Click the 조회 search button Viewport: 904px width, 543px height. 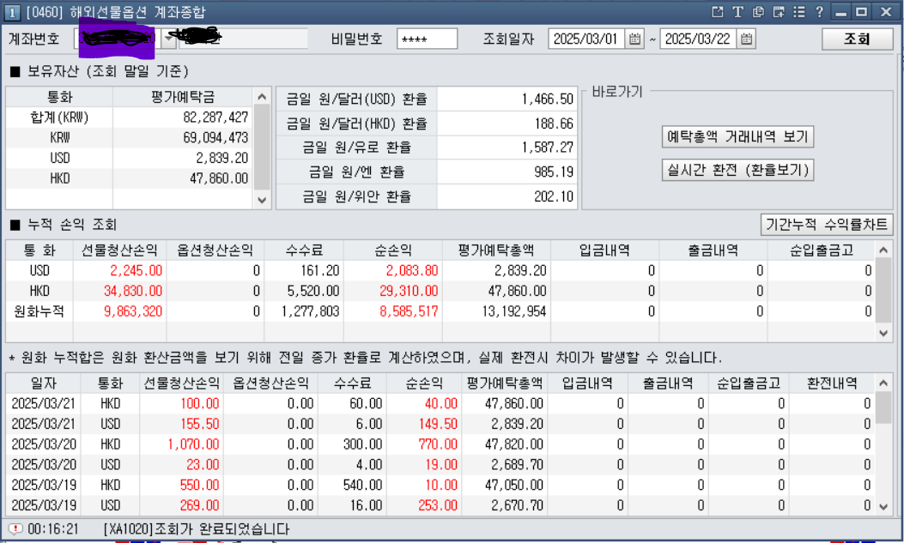click(857, 39)
